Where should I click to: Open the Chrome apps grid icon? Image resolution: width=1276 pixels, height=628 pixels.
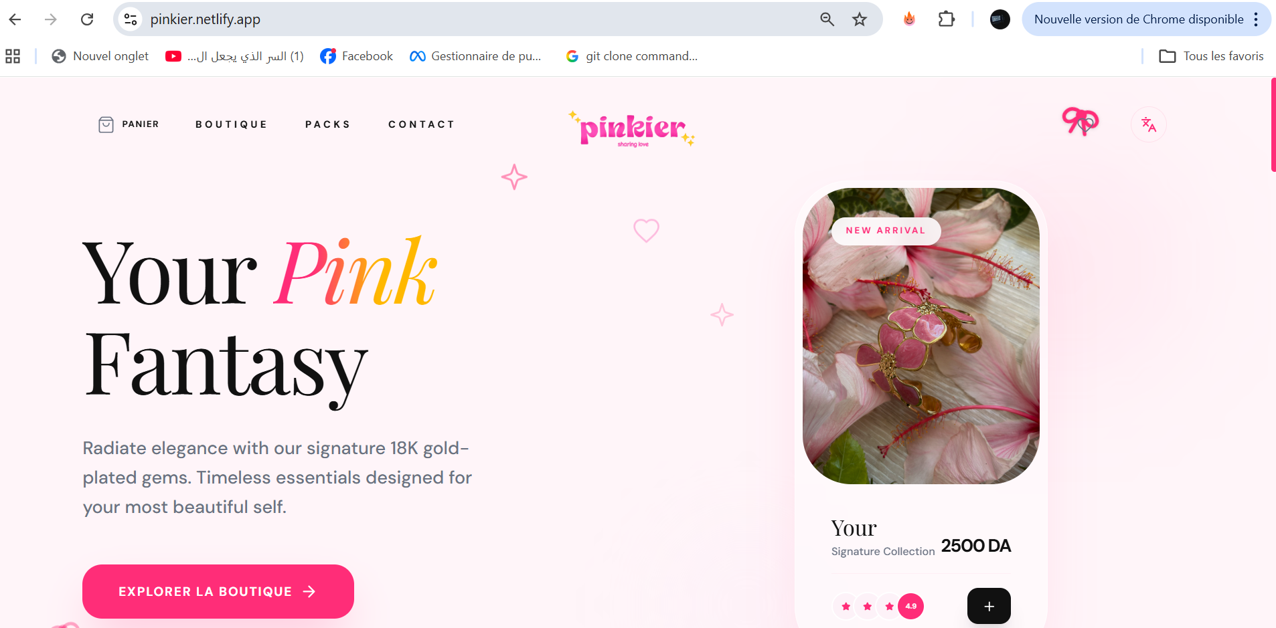click(x=13, y=56)
